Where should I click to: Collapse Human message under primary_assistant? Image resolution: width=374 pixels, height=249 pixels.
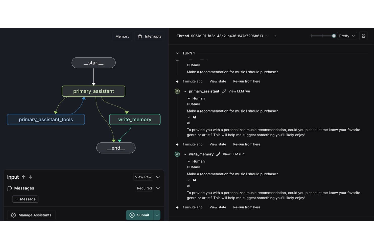(189, 98)
